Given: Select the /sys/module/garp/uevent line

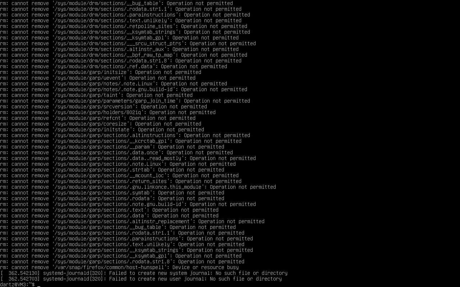Looking at the screenshot, I should pyautogui.click(x=98, y=78).
